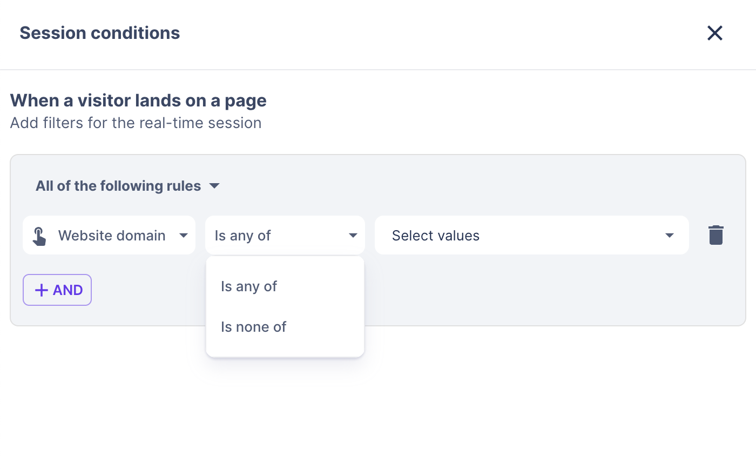Click the plus icon on the AND button
Screen dimensions: 756x469
pyautogui.click(x=42, y=290)
